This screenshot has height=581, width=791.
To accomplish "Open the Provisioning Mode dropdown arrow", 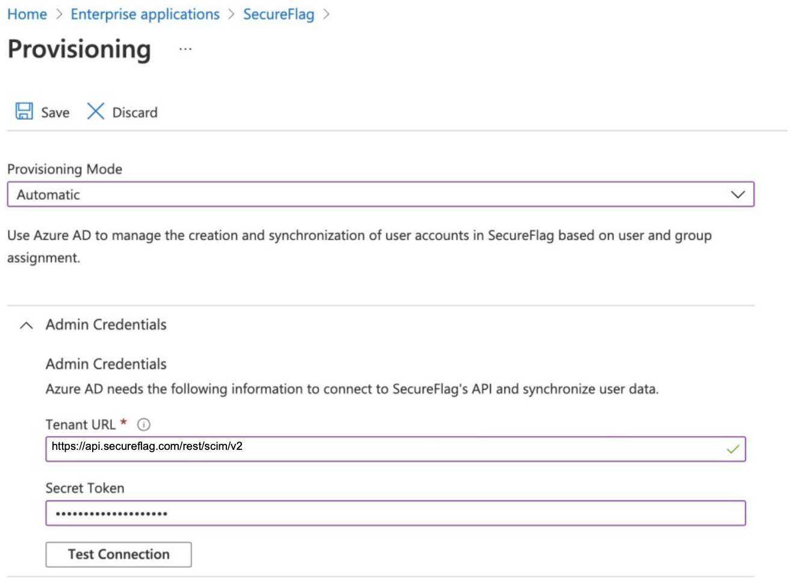I will [x=737, y=195].
